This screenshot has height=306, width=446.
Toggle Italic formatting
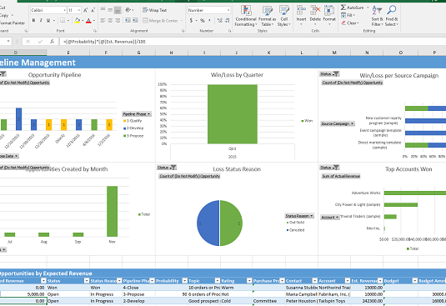pyautogui.click(x=41, y=21)
